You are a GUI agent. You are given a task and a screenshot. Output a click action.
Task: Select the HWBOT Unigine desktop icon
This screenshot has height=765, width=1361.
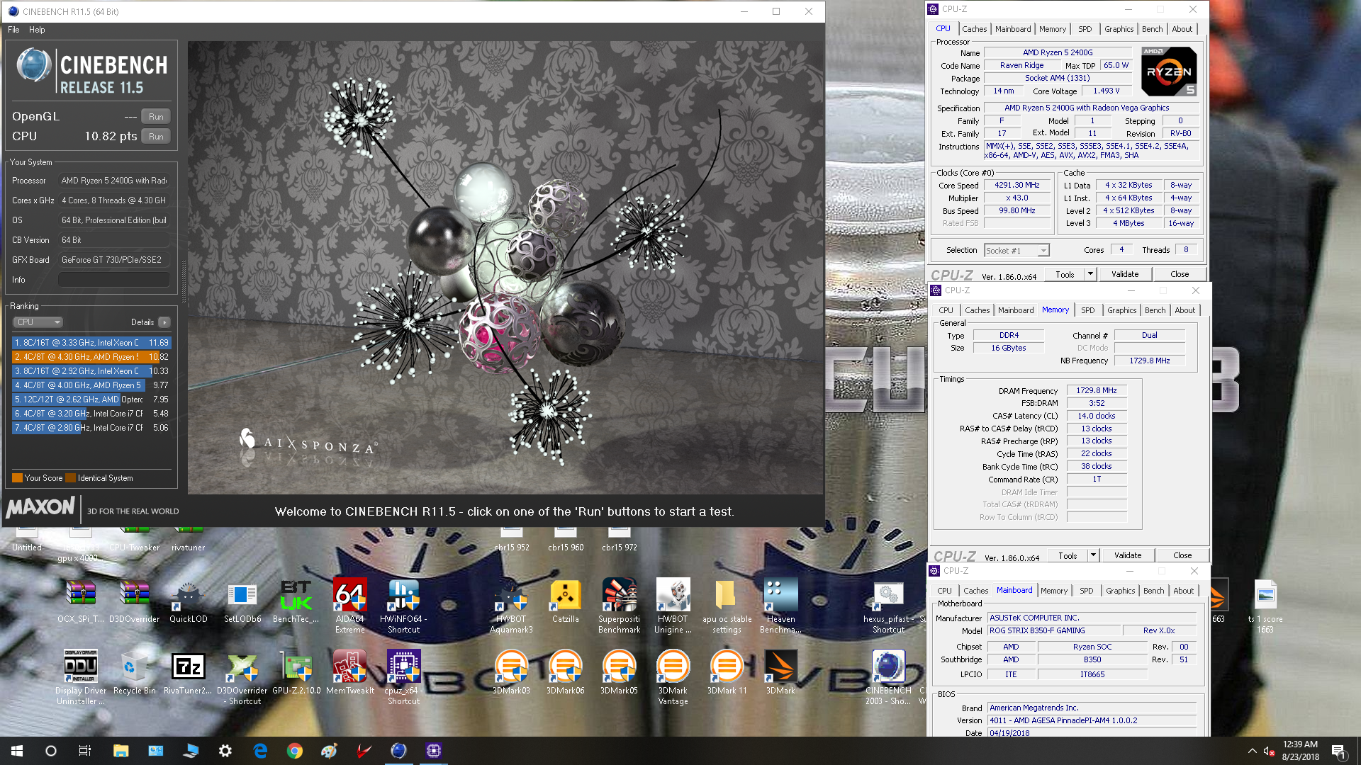673,606
